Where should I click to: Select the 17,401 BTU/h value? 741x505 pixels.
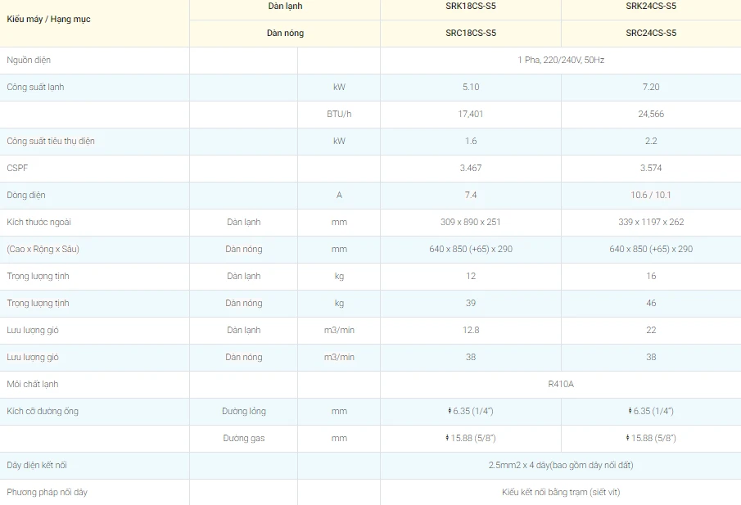point(470,114)
